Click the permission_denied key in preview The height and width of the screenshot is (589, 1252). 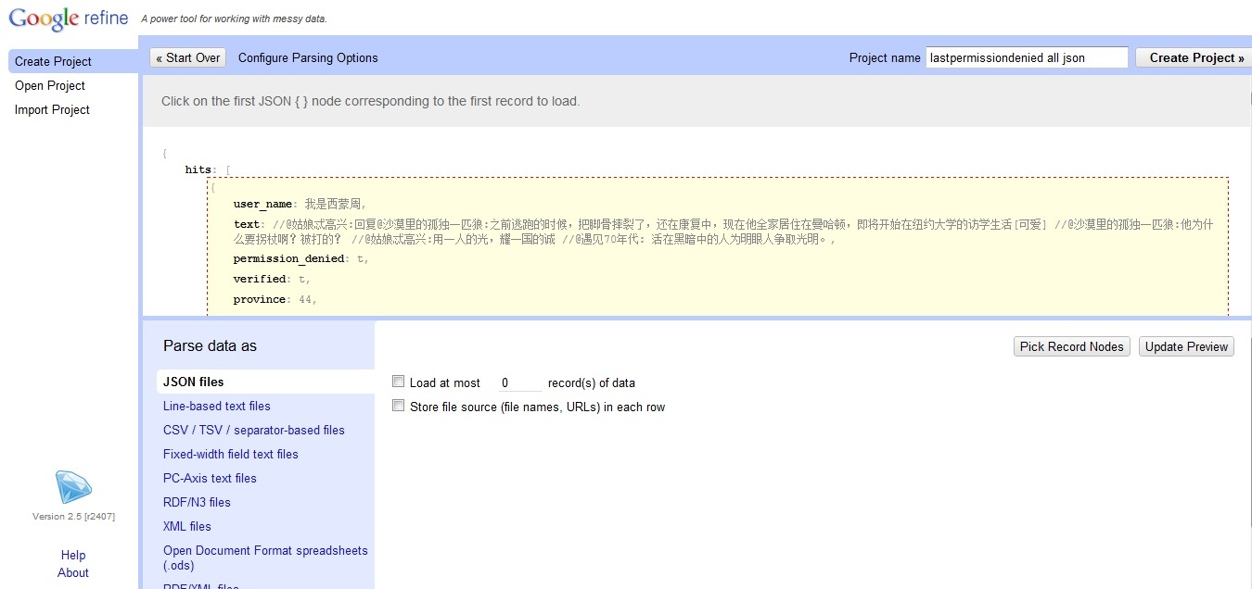tap(288, 258)
